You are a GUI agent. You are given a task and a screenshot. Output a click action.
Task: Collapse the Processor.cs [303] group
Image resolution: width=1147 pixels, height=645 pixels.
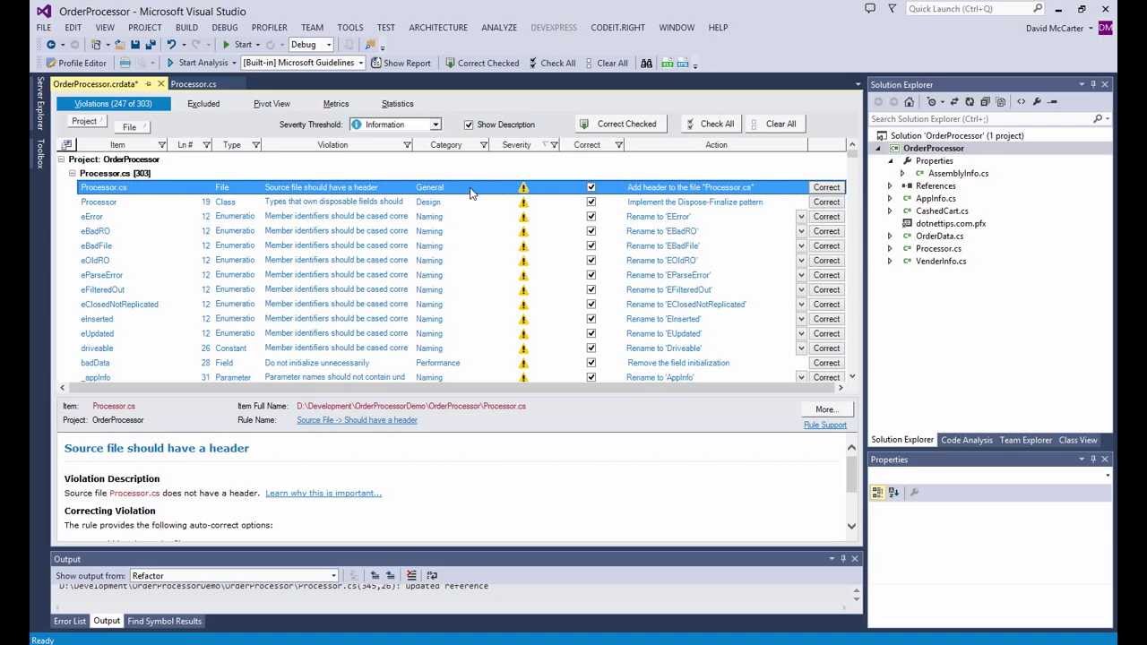click(73, 173)
